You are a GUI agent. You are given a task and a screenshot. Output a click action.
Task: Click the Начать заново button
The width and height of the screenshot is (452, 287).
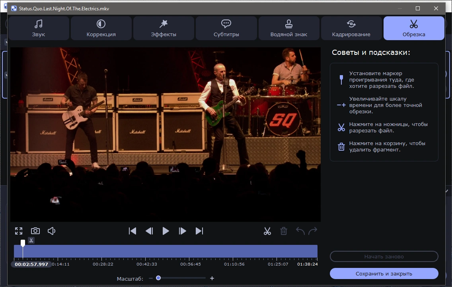[x=384, y=256]
